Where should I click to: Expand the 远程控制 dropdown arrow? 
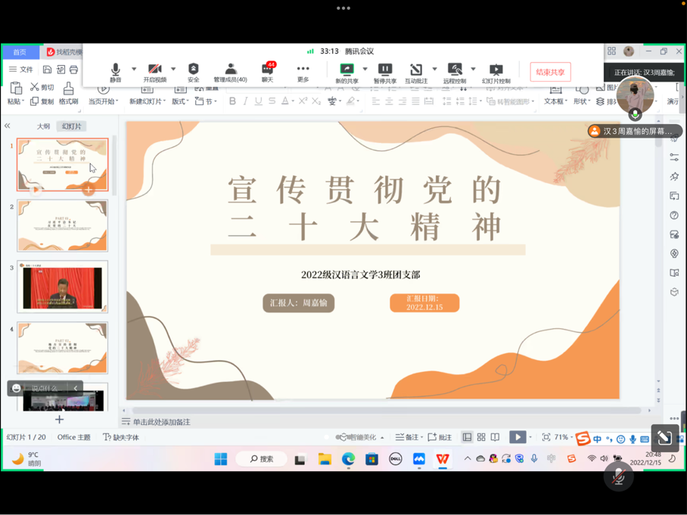tap(474, 70)
